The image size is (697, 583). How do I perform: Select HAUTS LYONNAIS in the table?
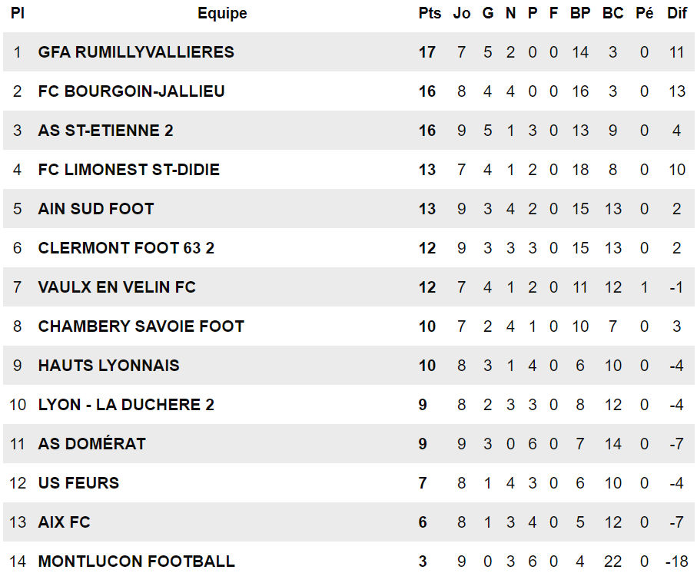(x=109, y=365)
